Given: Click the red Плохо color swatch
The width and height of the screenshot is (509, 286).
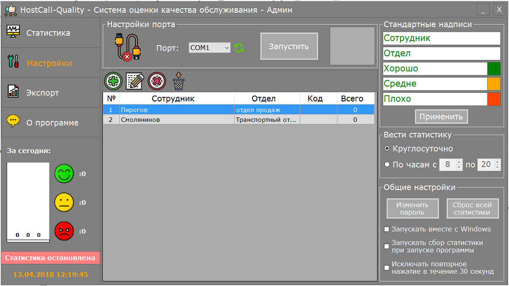Looking at the screenshot, I should [494, 99].
